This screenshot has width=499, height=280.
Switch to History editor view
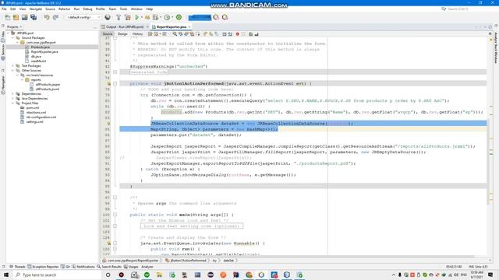coord(137,34)
